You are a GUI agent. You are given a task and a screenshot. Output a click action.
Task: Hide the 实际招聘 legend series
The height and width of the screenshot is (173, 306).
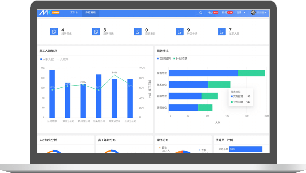coord(164,59)
